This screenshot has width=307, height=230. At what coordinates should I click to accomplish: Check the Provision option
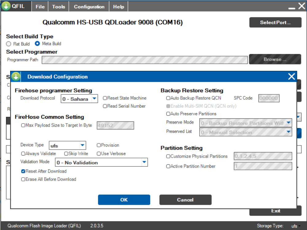coord(99,145)
